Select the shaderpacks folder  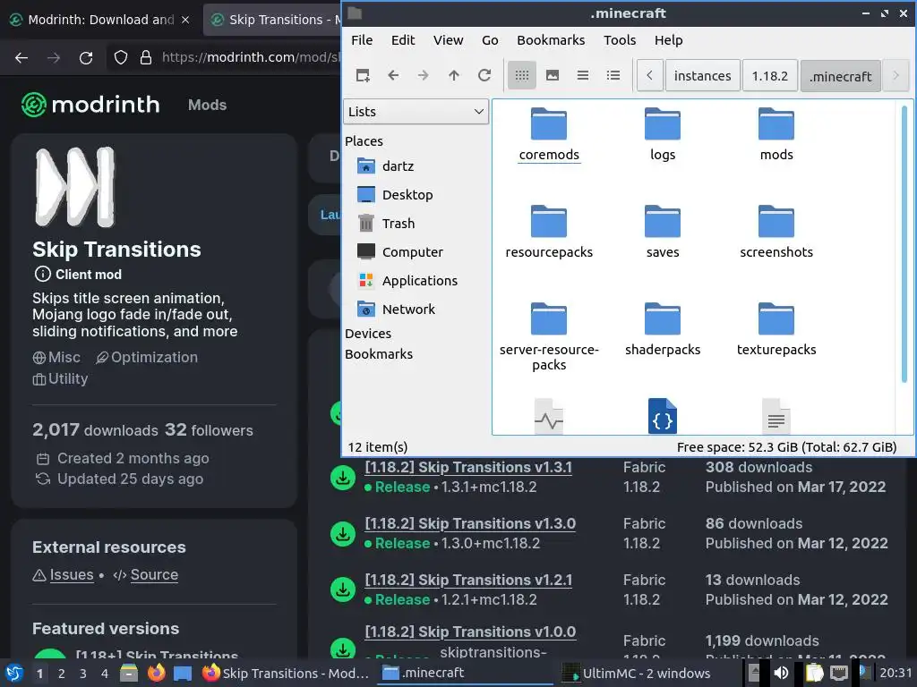tap(662, 329)
